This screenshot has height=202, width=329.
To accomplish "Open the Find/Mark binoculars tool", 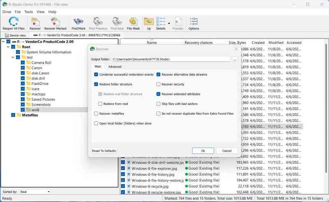I will click(x=78, y=22).
